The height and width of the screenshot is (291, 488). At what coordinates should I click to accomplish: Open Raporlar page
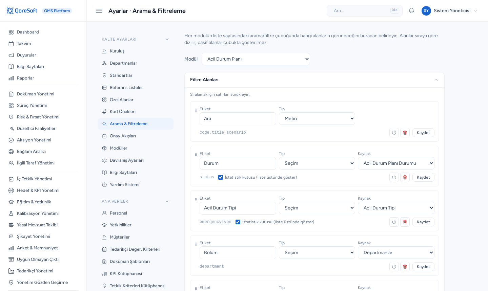tap(43, 78)
